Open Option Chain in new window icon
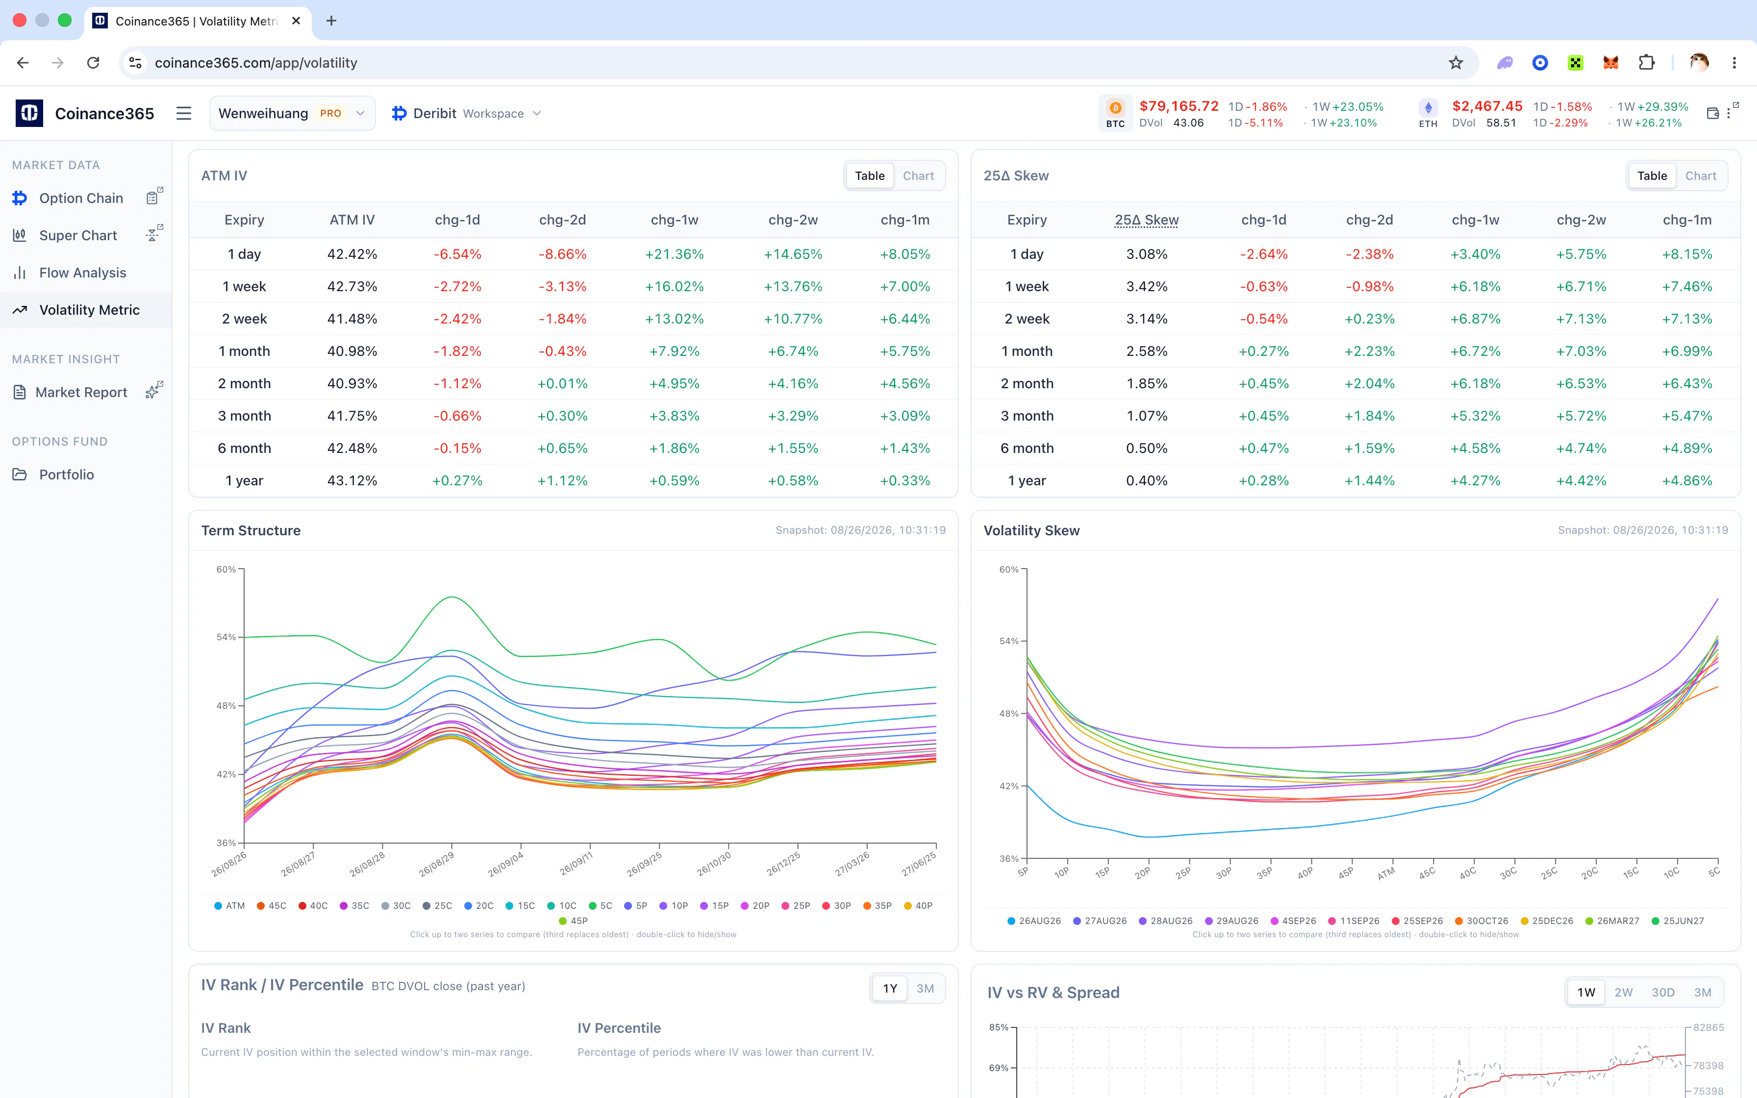The image size is (1757, 1098). [153, 197]
